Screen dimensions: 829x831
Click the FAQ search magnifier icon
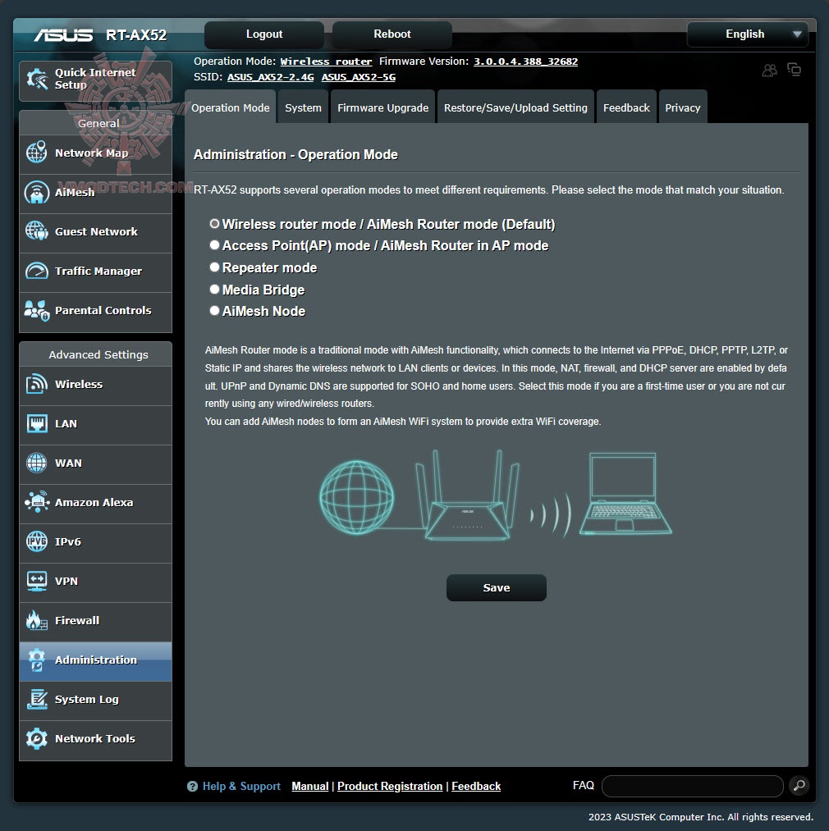pyautogui.click(x=799, y=785)
